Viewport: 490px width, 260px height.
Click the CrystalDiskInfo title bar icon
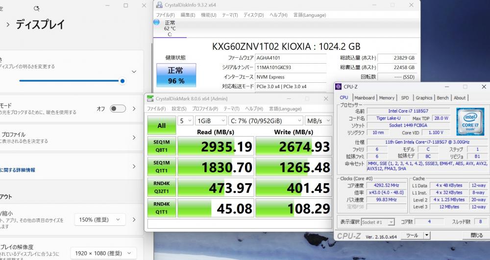[159, 5]
